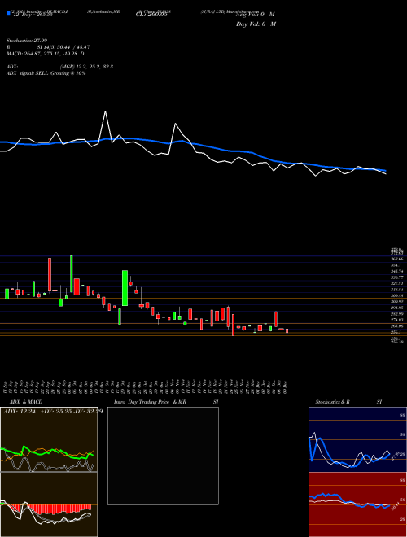Click the first date label '11 Sep'

pyautogui.click(x=7, y=386)
